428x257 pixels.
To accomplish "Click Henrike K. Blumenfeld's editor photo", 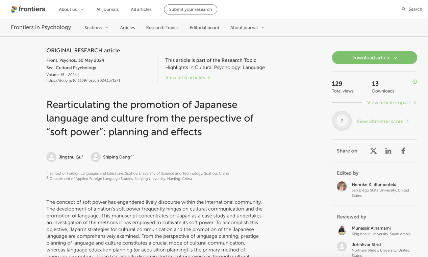I will point(342,186).
